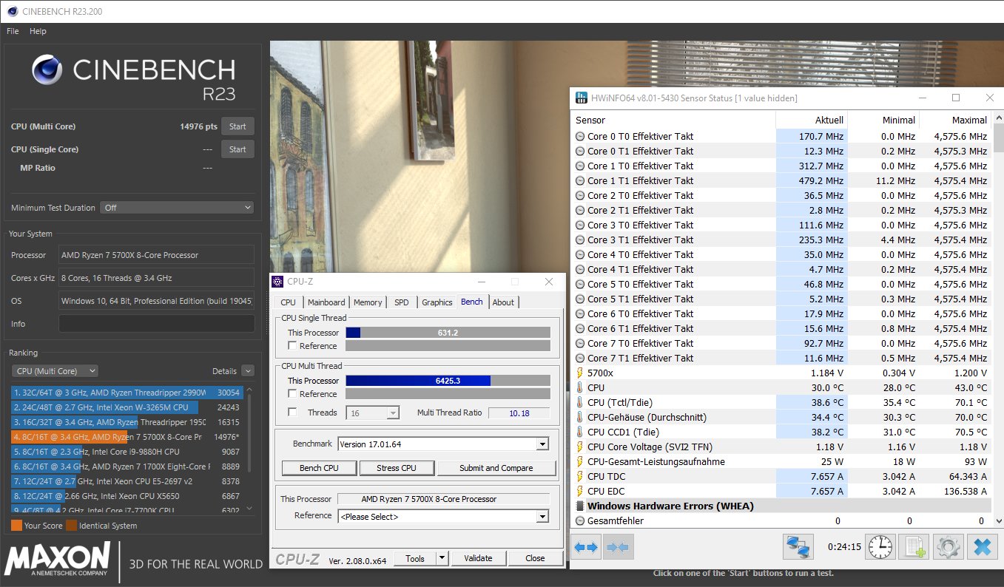Enable Multi Thread Reference checkbox in CPU-Z
Viewport: 1004px width, 587px height.
[292, 393]
